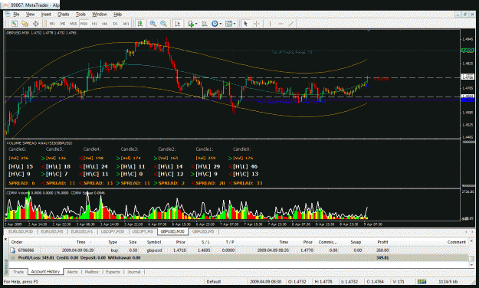Screen dimensions: 479x288
Task: Switch chart to D1 timeframe
Action: (115, 24)
